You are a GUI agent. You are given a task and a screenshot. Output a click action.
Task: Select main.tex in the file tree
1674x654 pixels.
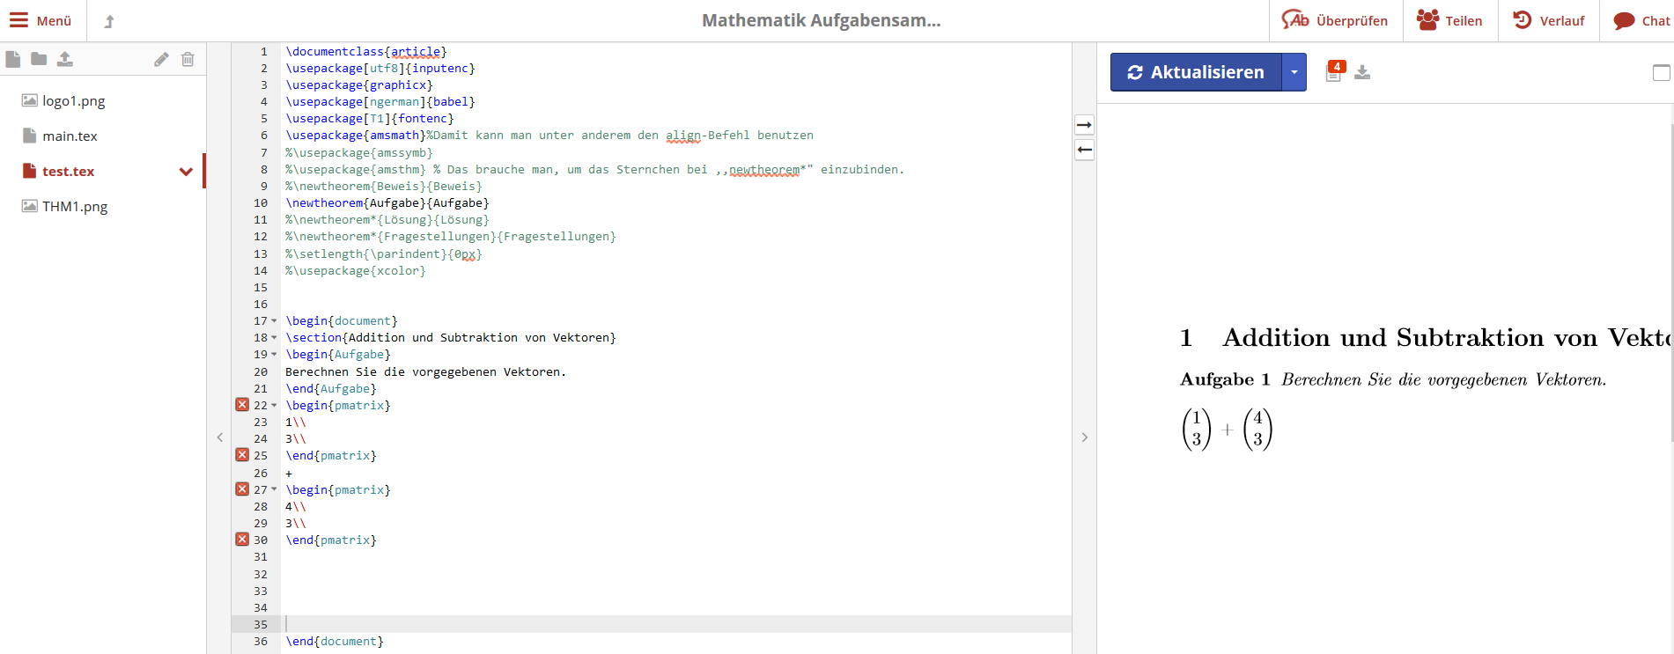[70, 136]
